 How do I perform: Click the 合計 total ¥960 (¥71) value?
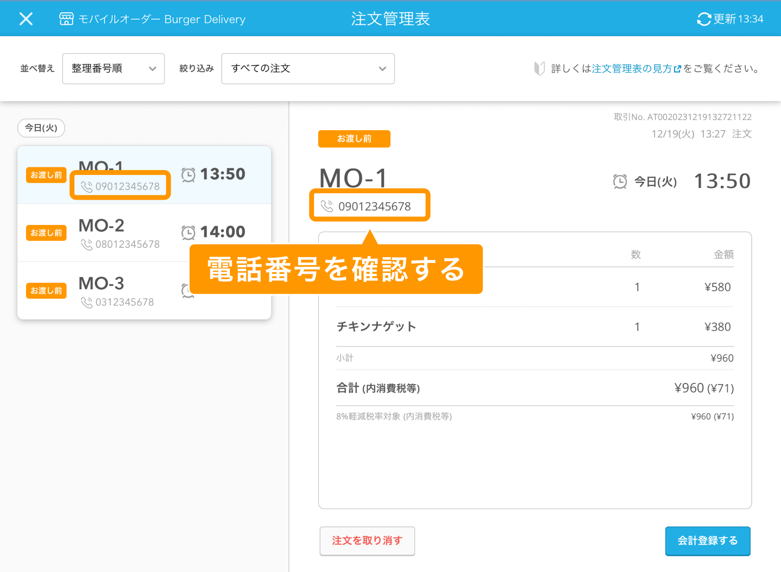[704, 388]
